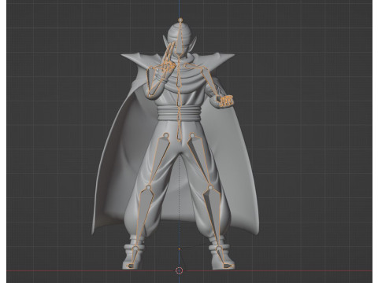Screen dimensions: 378x283
Task: Select the hip joint sphere on the left side of the screen
Action: (166, 135)
